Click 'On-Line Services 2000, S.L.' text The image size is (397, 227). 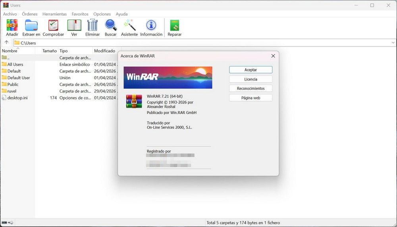coord(170,128)
